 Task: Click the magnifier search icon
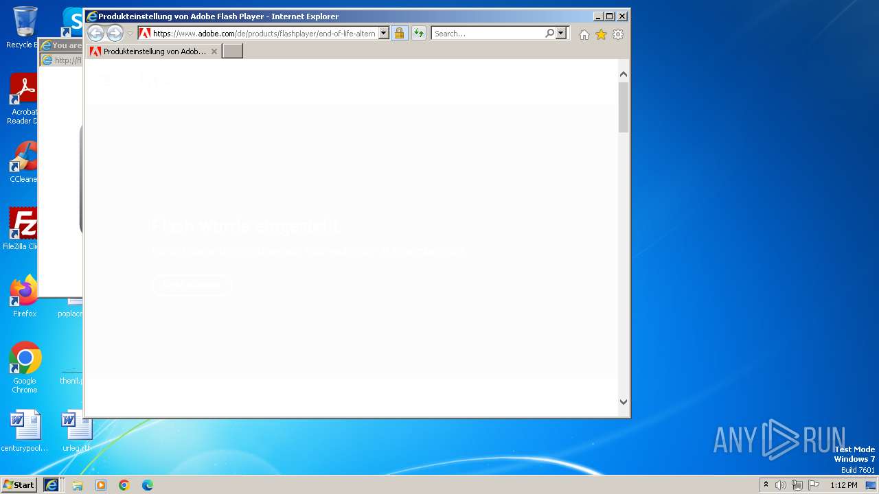tap(549, 33)
